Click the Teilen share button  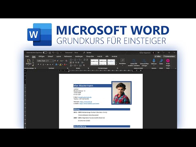pos(158,56)
